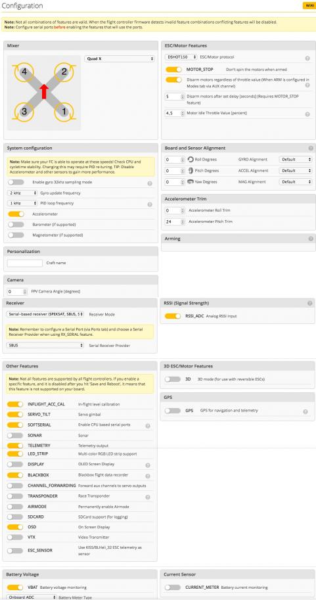
Task: Click help icon for DISPLAY feature
Action: click(x=148, y=465)
